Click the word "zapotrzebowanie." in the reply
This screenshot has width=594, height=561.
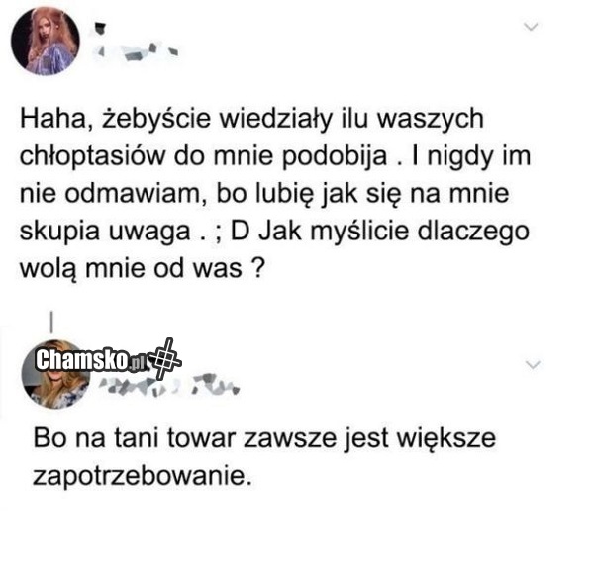click(x=142, y=476)
